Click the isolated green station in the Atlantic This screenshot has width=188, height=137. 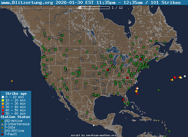coord(158,90)
